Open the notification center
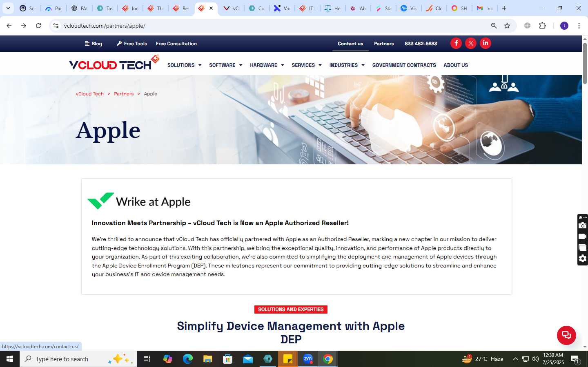The height and width of the screenshot is (367, 588). 575,359
